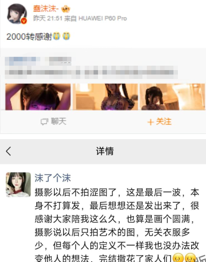Open the poster's profile avatar at top
This screenshot has width=206, height=262.
pos(17,14)
